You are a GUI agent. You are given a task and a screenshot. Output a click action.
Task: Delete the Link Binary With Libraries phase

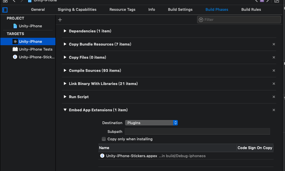tap(274, 84)
